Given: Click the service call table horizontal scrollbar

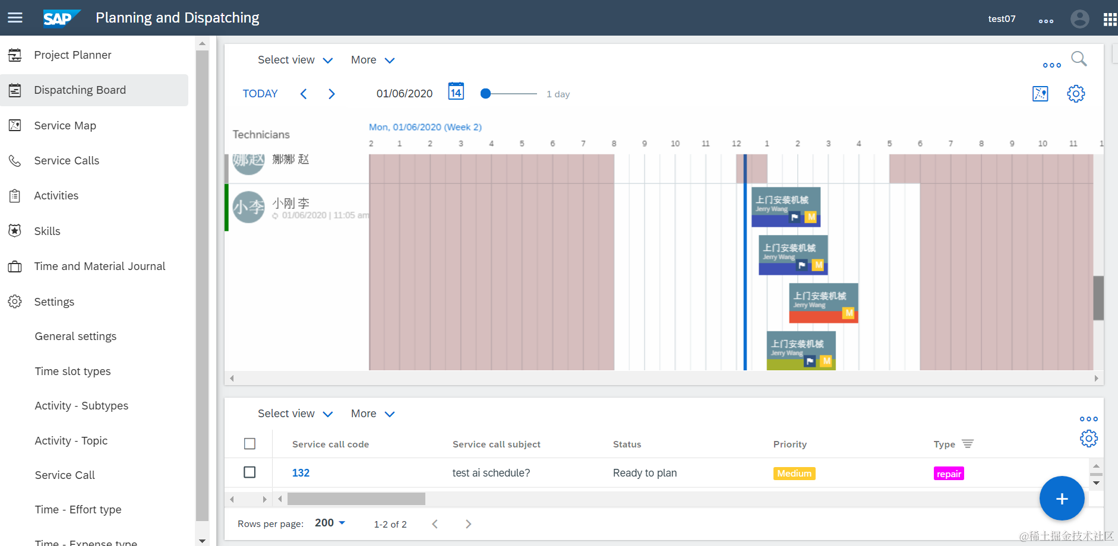Looking at the screenshot, I should coord(356,499).
